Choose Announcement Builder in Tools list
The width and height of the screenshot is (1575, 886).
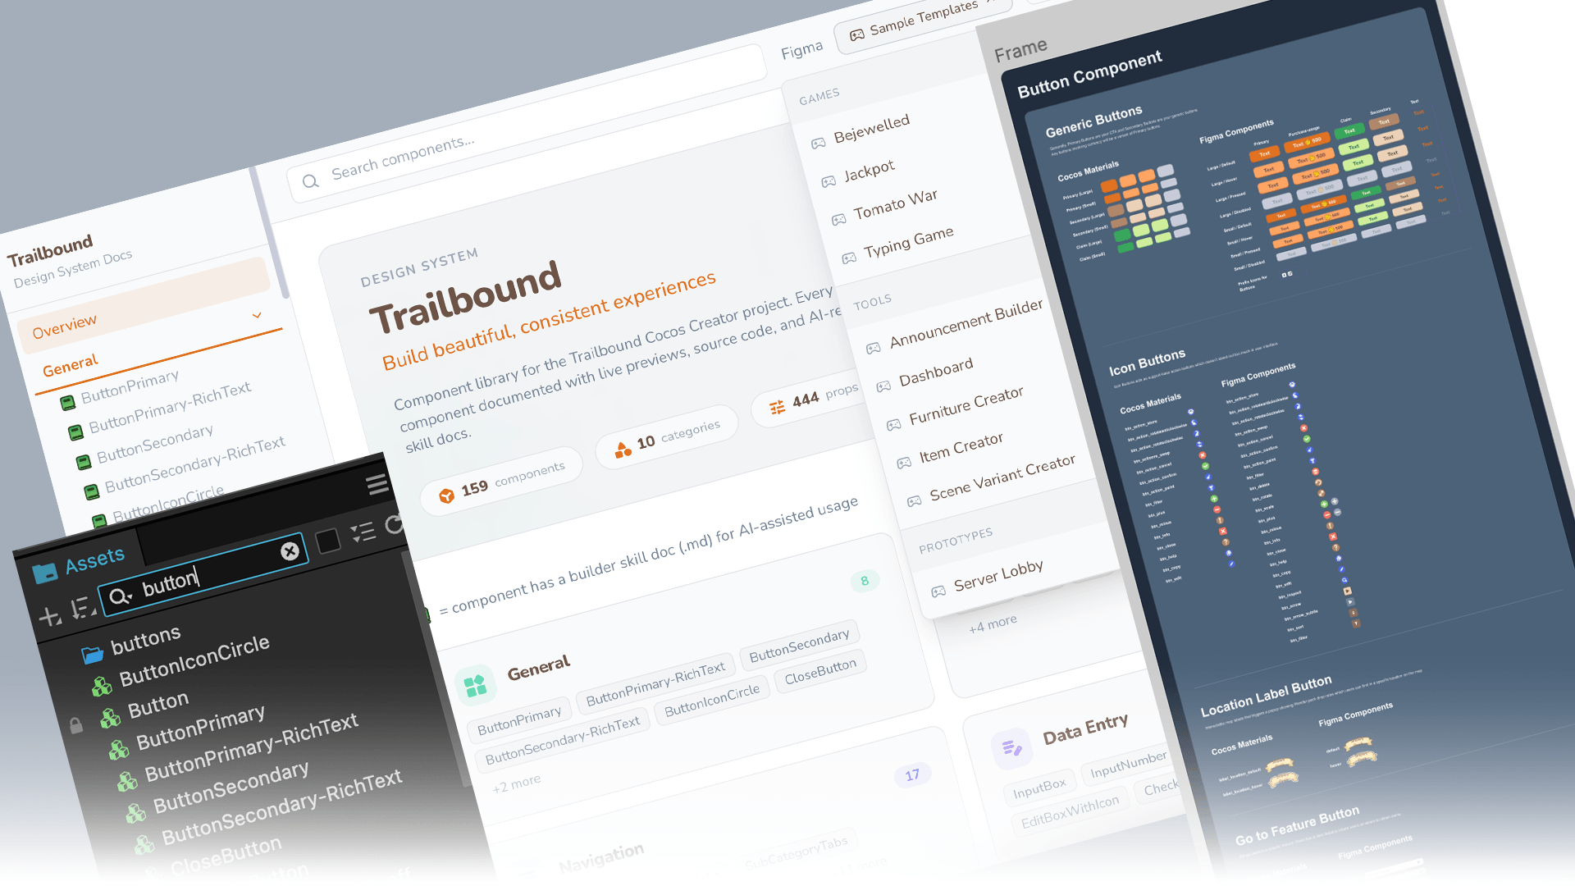click(x=966, y=323)
